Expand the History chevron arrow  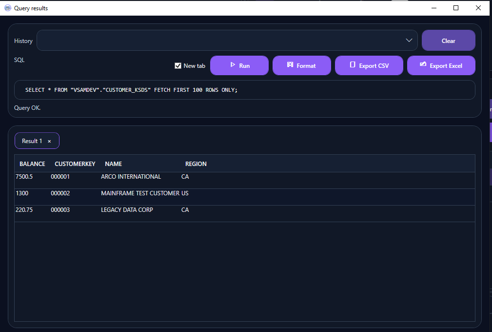click(x=409, y=40)
